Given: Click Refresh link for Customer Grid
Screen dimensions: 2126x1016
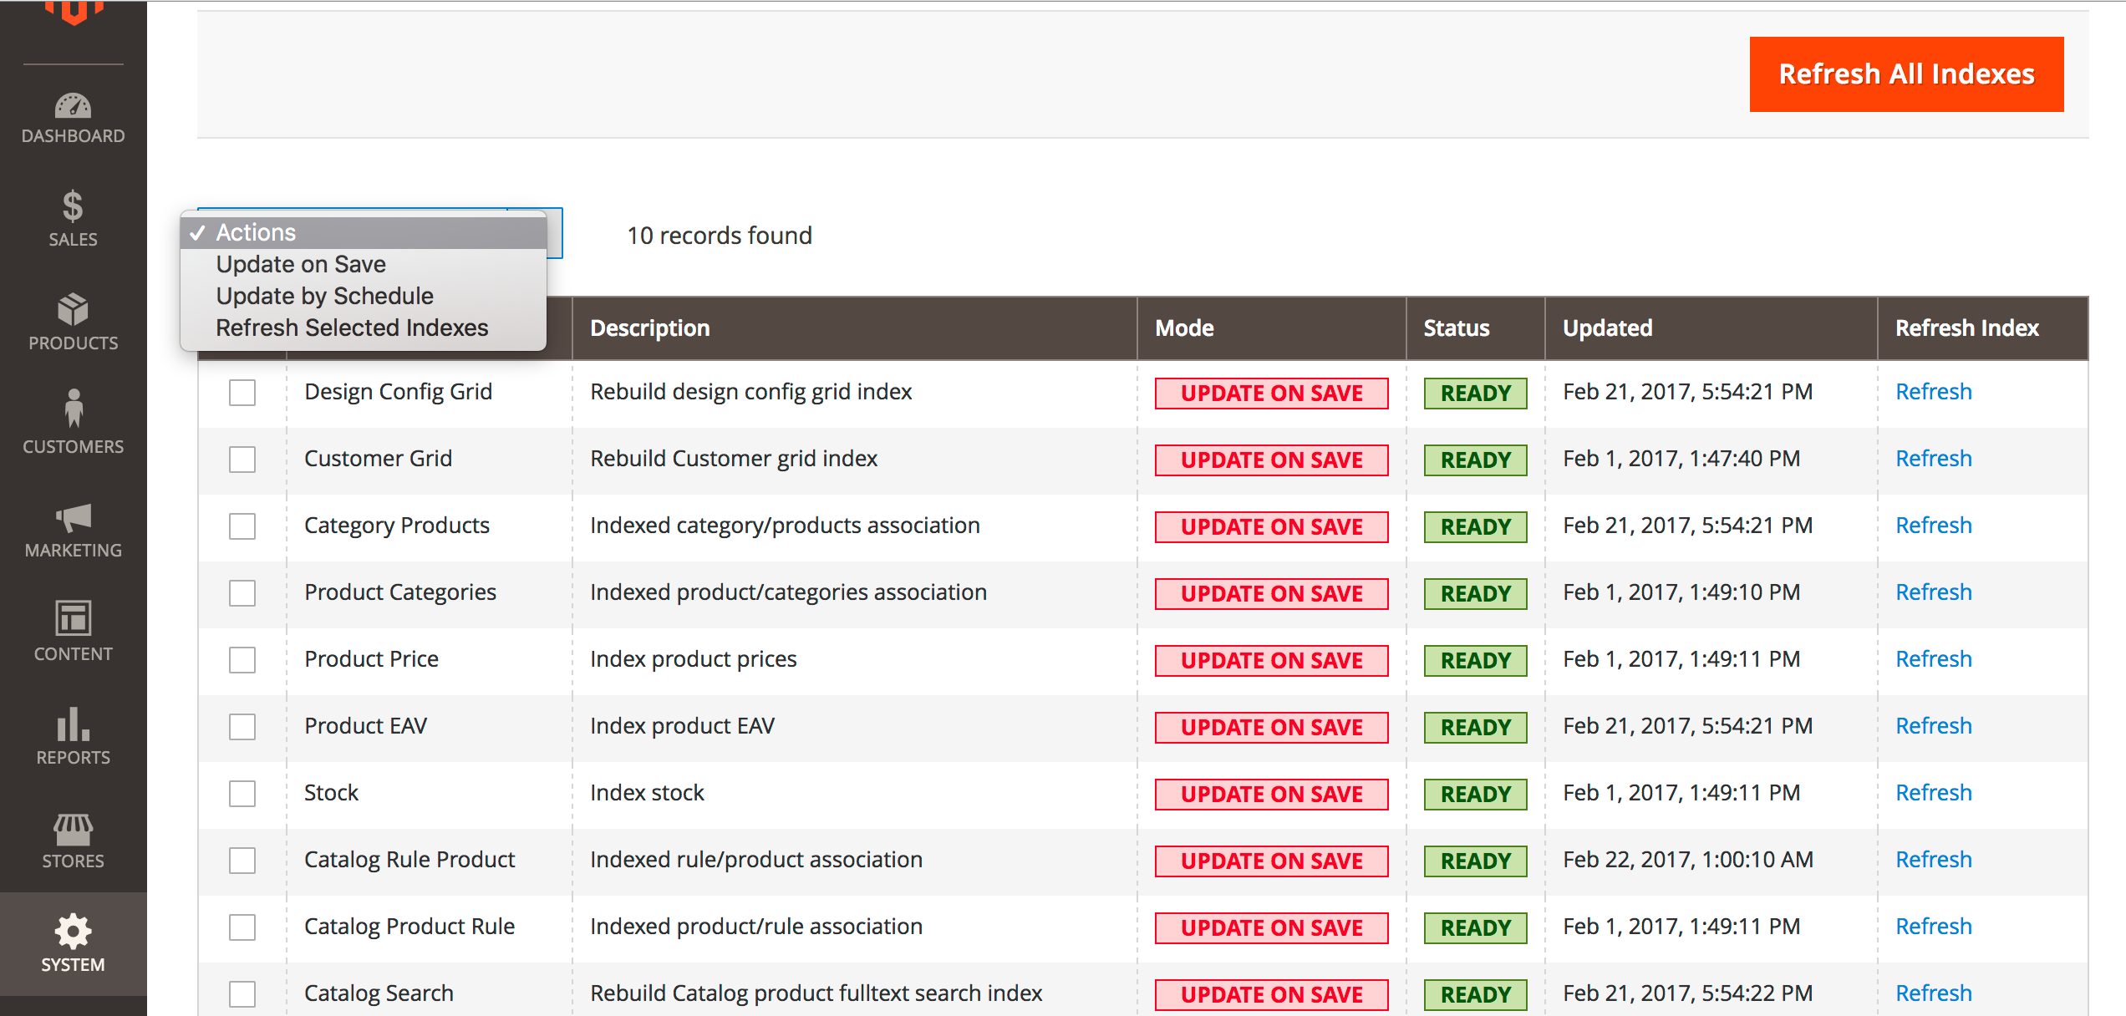Looking at the screenshot, I should [x=1933, y=459].
